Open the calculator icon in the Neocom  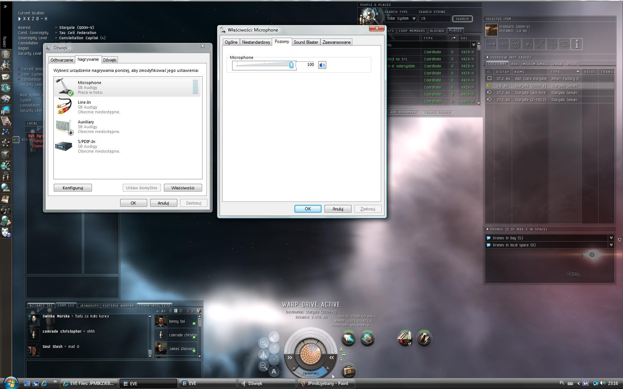click(x=6, y=221)
